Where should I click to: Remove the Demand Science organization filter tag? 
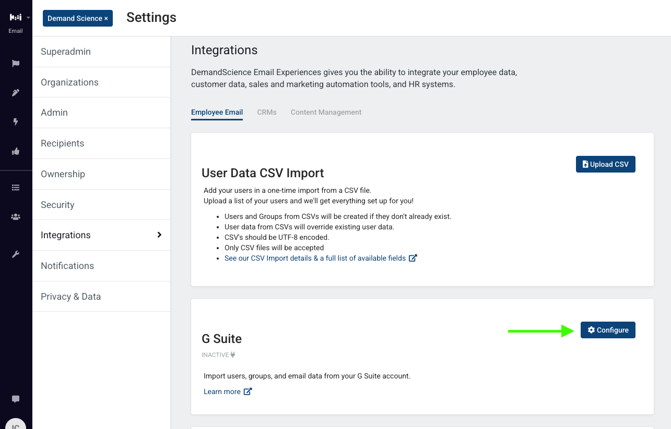106,18
